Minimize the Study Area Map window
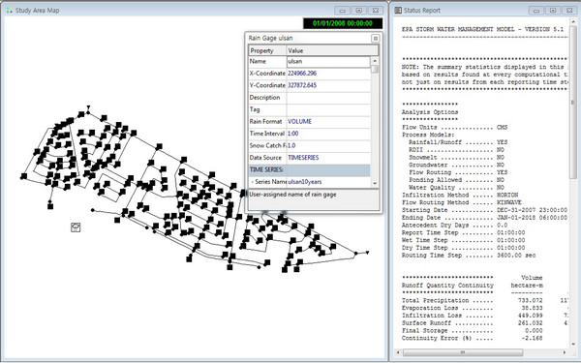The height and width of the screenshot is (363, 581). pyautogui.click(x=342, y=11)
